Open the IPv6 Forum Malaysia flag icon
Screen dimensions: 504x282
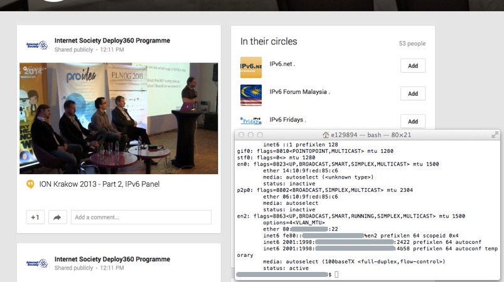[x=251, y=95]
